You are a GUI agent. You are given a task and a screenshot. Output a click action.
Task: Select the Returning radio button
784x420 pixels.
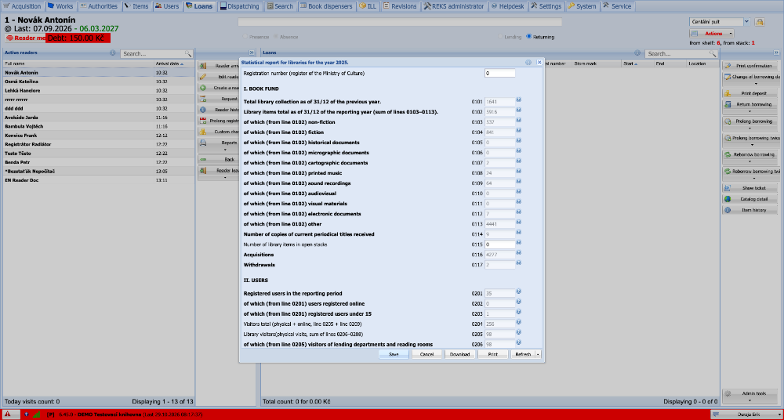[529, 37]
